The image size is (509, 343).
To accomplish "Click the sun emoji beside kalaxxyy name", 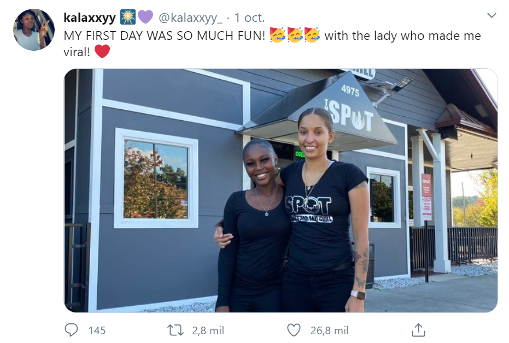I will 128,17.
